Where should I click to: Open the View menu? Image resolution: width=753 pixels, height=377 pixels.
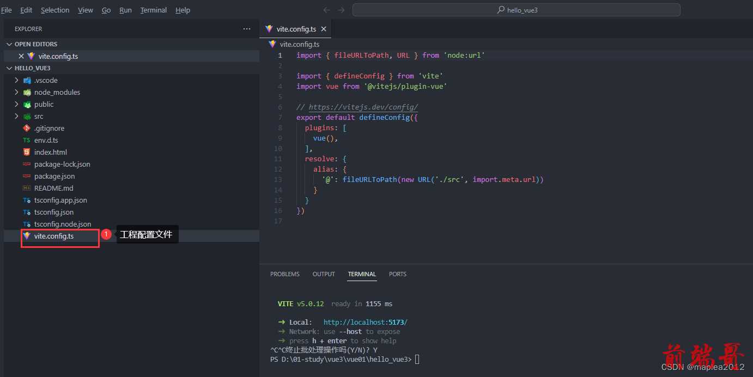click(86, 10)
